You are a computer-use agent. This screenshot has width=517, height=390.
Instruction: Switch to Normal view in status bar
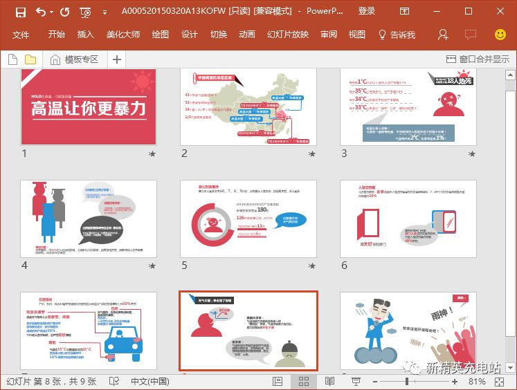(x=278, y=381)
